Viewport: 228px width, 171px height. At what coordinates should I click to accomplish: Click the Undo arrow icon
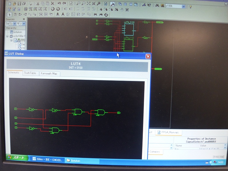(x=59, y=3)
